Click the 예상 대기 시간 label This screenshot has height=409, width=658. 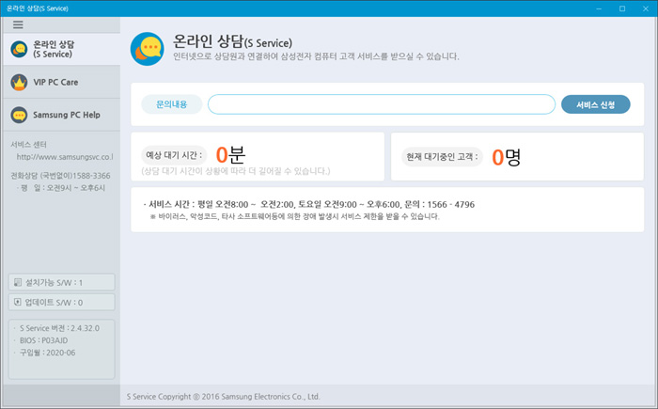(x=174, y=155)
